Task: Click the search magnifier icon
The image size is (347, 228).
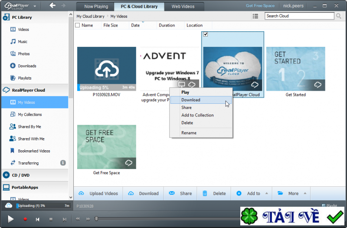Action: tap(338, 16)
